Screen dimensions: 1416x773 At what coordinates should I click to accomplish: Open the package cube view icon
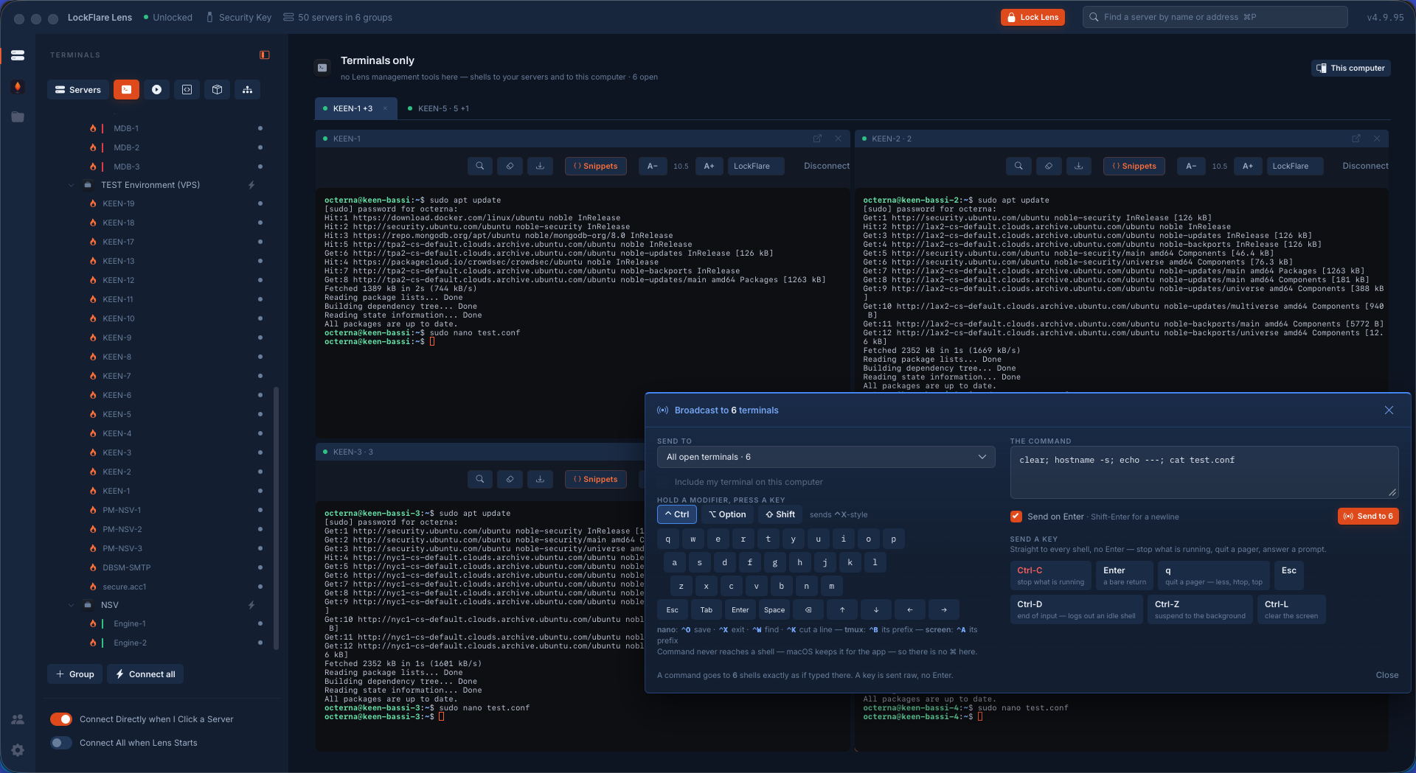point(218,90)
